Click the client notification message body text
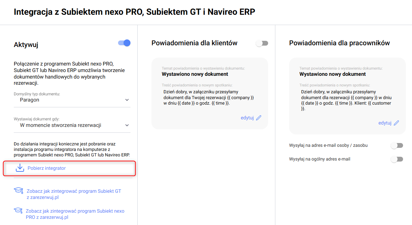412x225 pixels. (x=209, y=97)
